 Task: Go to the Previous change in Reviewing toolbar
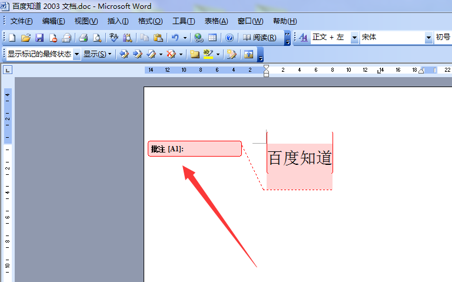click(x=124, y=54)
